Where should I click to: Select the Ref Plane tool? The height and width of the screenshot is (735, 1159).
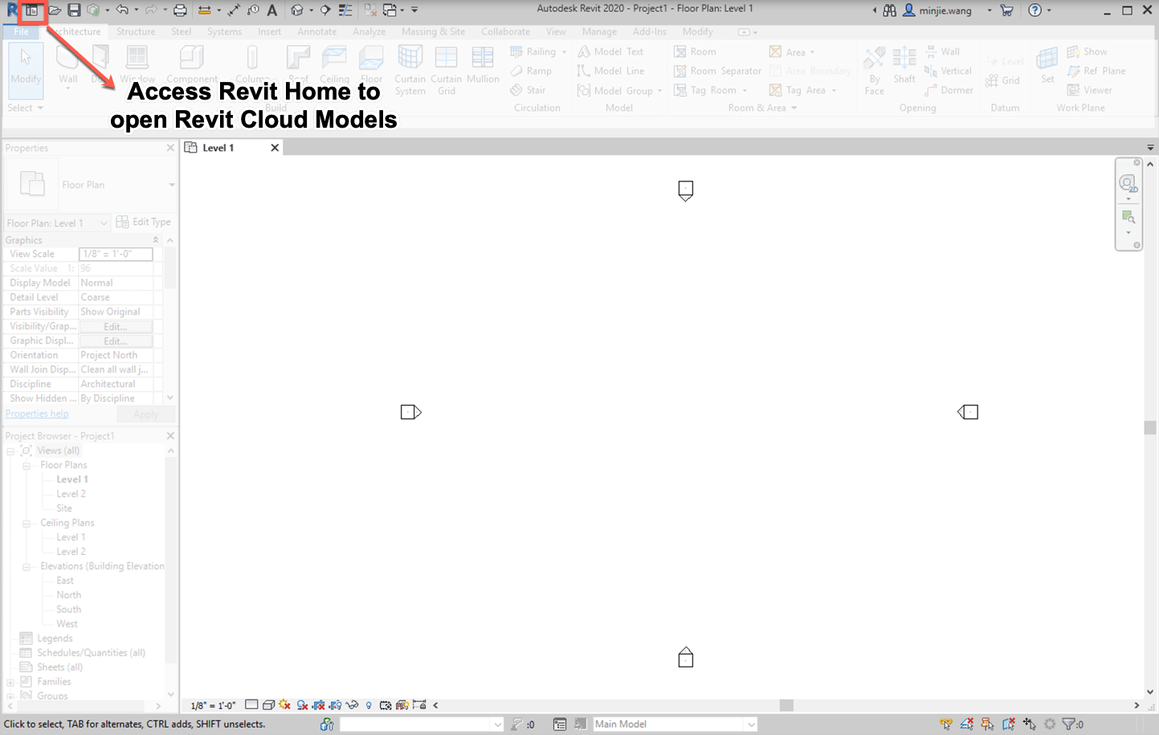click(x=1097, y=71)
